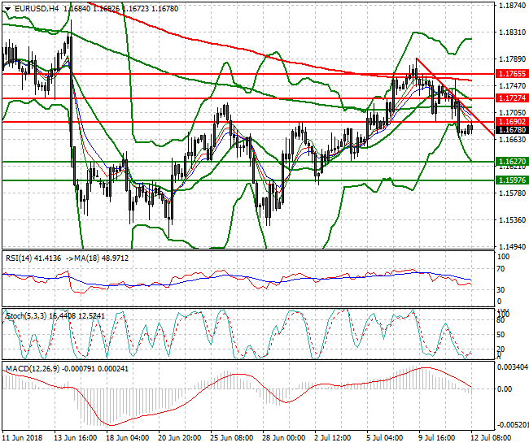Click the 1.15360 value on price axis
Screen dimensions: 529x447
pyautogui.click(x=512, y=220)
